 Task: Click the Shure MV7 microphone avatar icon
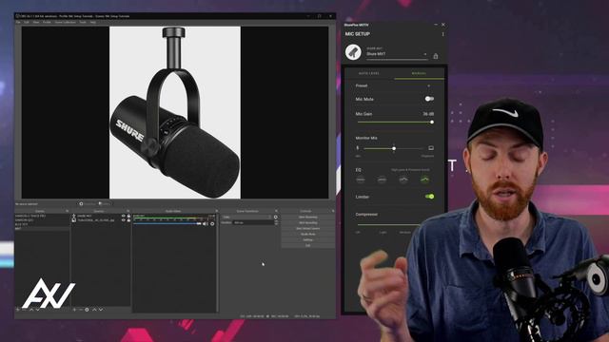coord(353,52)
